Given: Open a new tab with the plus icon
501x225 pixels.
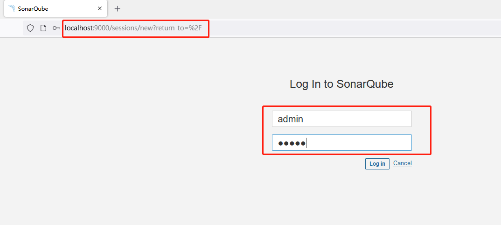Looking at the screenshot, I should point(117,9).
